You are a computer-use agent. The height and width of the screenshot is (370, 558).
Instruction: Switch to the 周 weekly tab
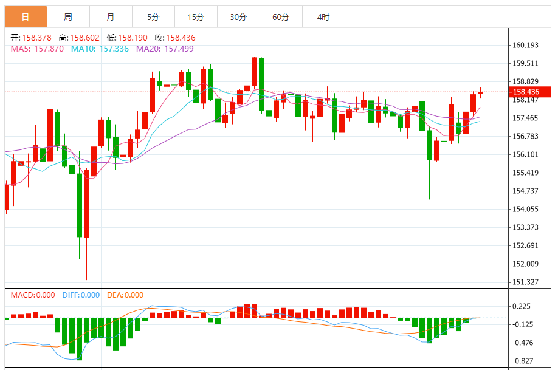click(x=68, y=17)
